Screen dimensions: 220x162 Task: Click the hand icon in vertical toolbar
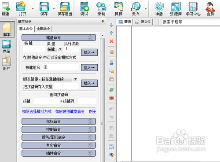111,52
